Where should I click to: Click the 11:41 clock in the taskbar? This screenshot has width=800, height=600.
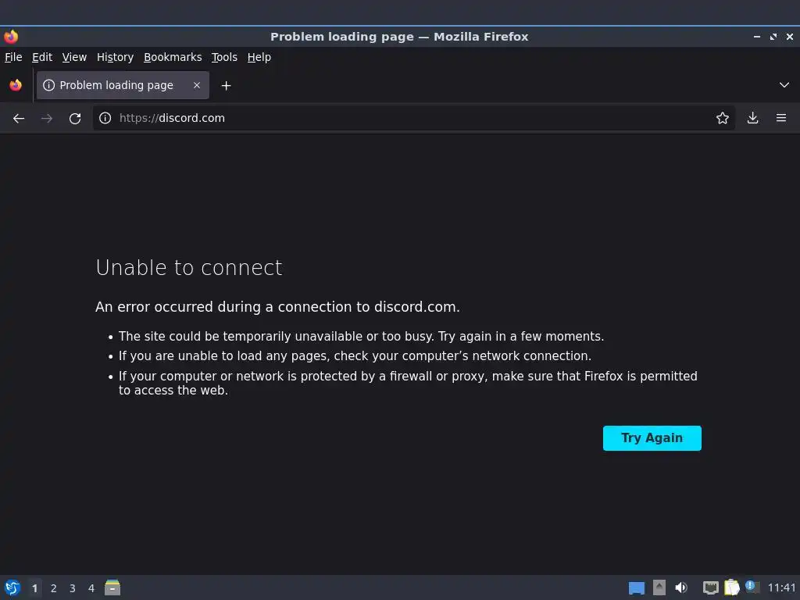tap(781, 588)
